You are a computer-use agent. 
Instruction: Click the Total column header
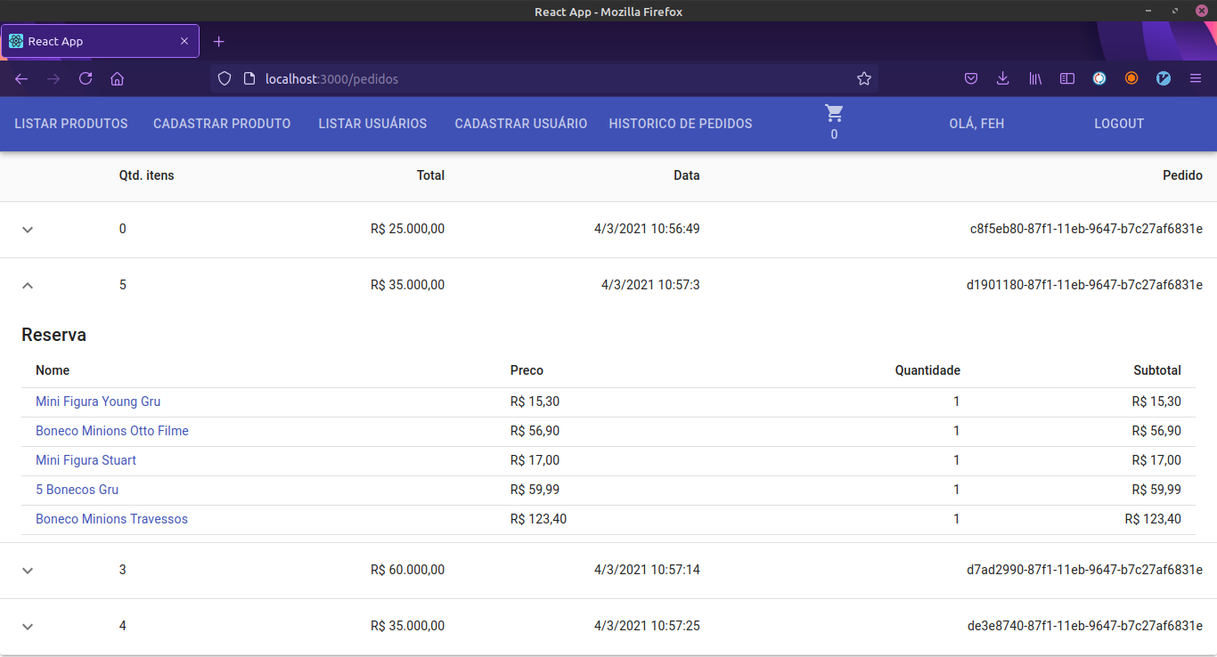pos(430,175)
